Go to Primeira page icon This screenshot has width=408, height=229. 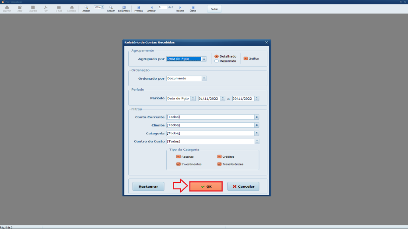point(139,8)
